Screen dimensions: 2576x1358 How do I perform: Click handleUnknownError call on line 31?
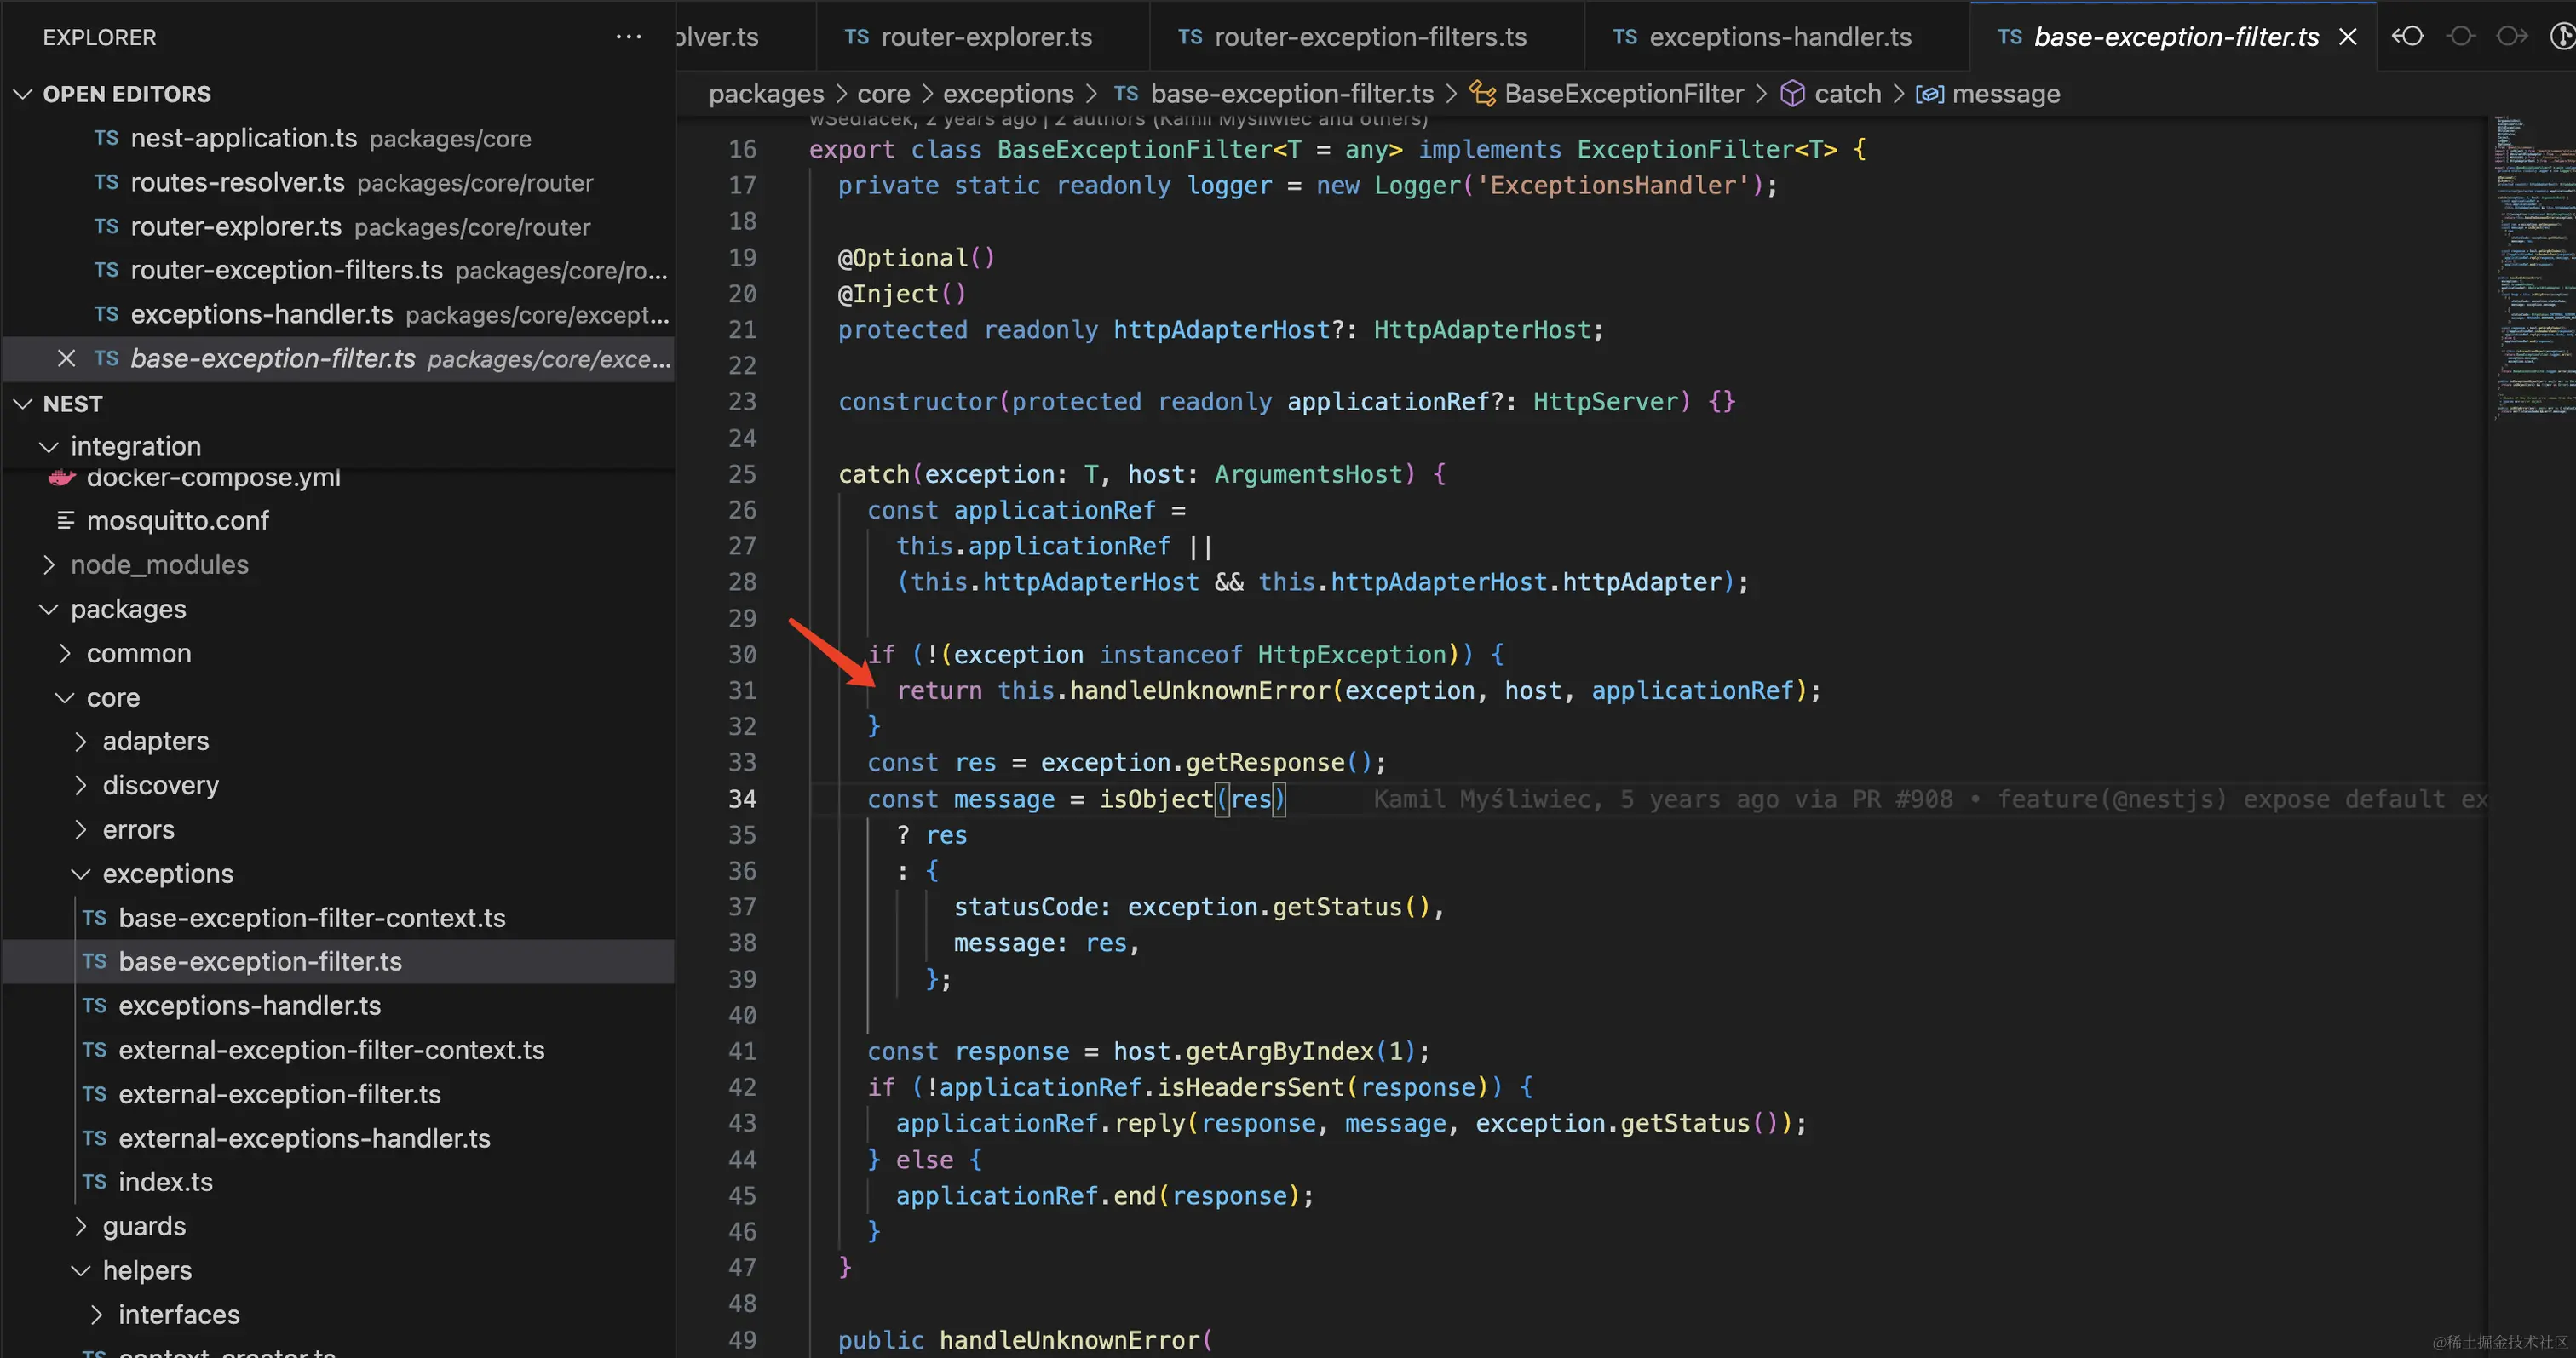pyautogui.click(x=1200, y=690)
